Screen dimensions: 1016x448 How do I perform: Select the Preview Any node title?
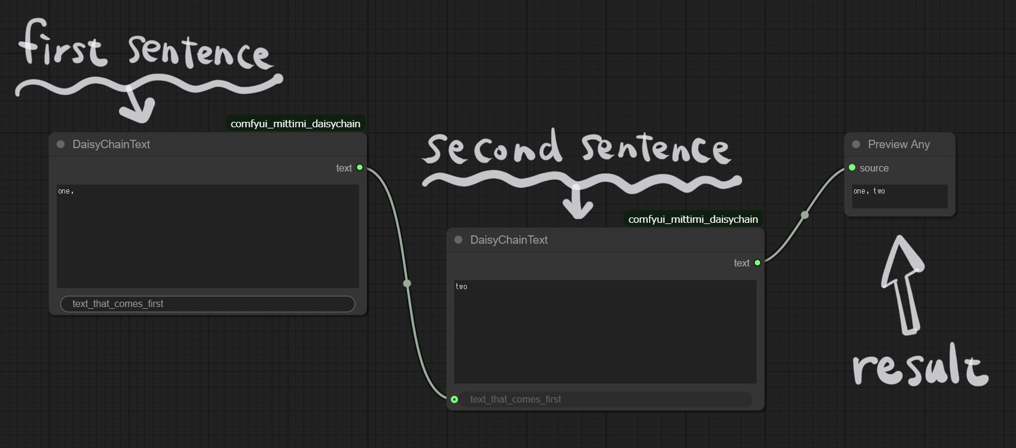pos(899,144)
